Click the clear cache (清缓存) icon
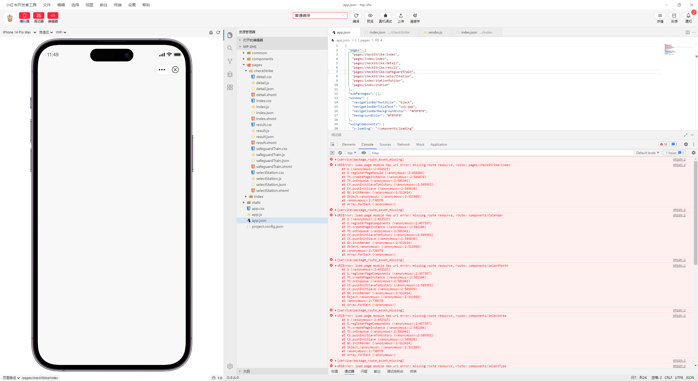The width and height of the screenshot is (698, 381). (415, 16)
